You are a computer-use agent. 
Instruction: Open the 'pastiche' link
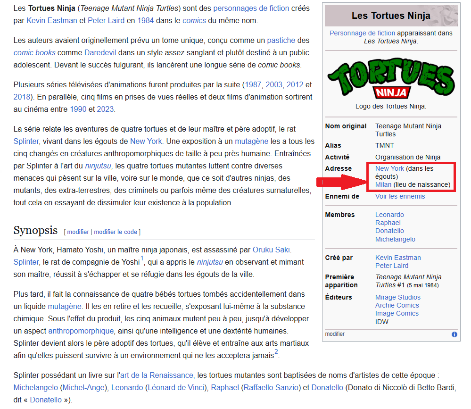(281, 40)
